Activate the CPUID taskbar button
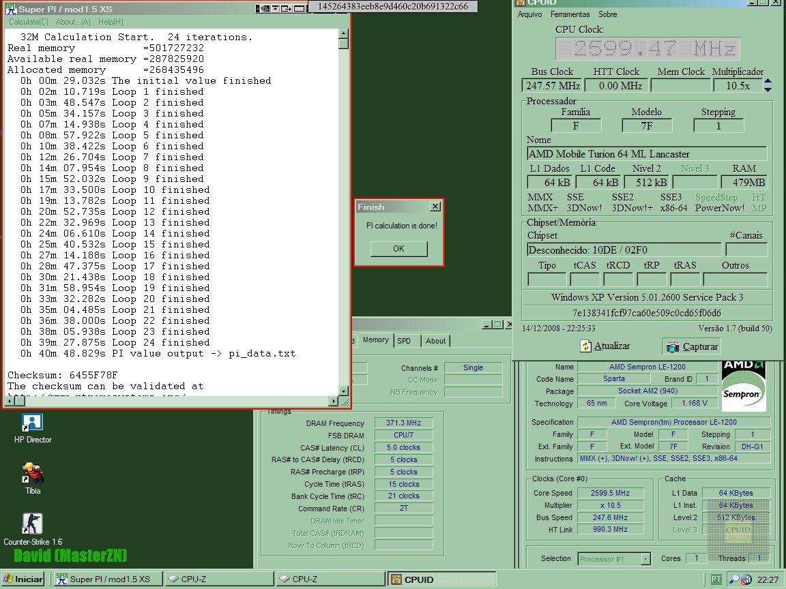 coord(441,579)
